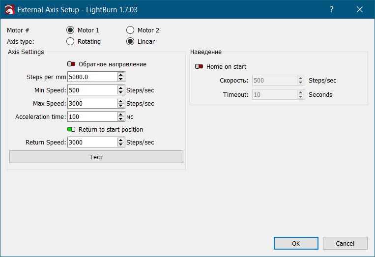This screenshot has width=375, height=257.
Task: Toggle the Обратное направление switch
Action: (71, 64)
